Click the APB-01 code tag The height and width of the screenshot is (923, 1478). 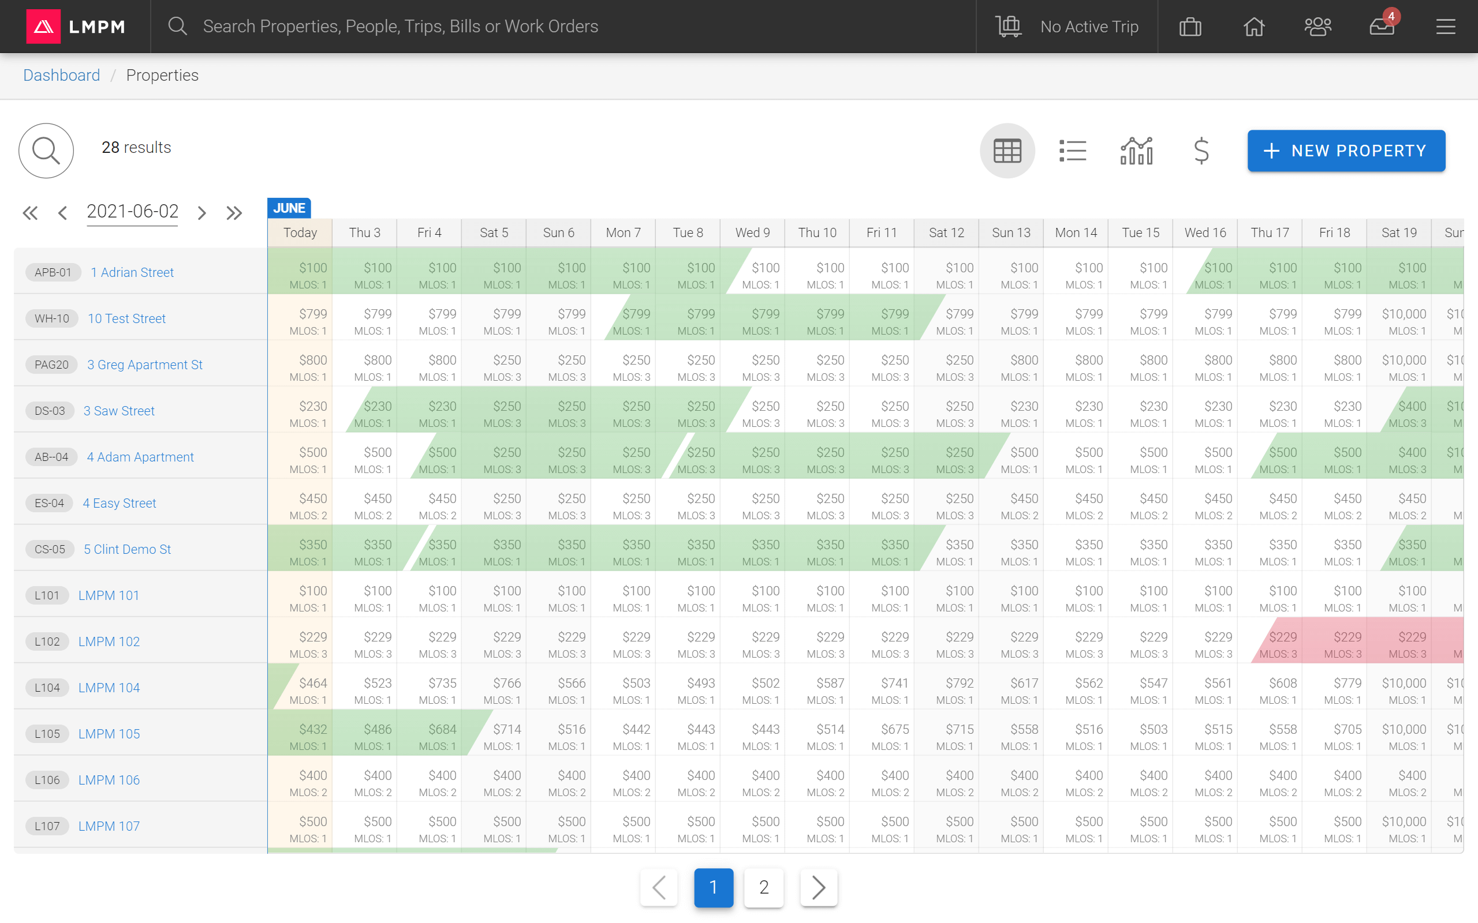click(x=53, y=272)
